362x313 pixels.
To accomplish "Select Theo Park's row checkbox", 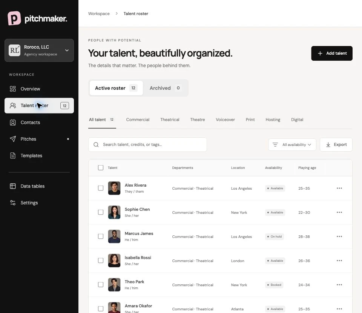I will 101,285.
